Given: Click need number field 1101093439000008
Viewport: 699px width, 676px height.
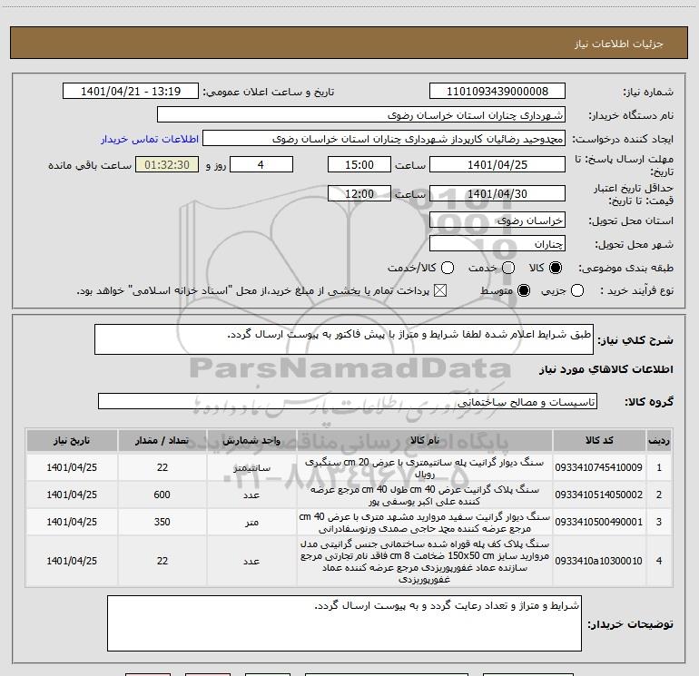Looking at the screenshot, I should (497, 91).
